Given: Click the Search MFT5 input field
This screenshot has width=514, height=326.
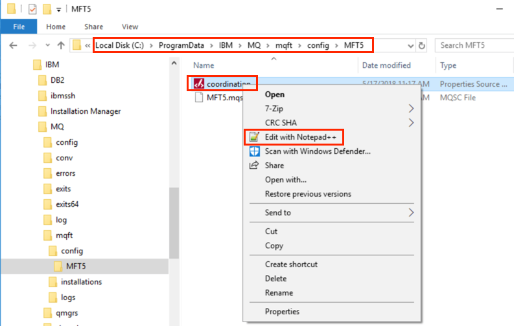Looking at the screenshot, I should (474, 45).
